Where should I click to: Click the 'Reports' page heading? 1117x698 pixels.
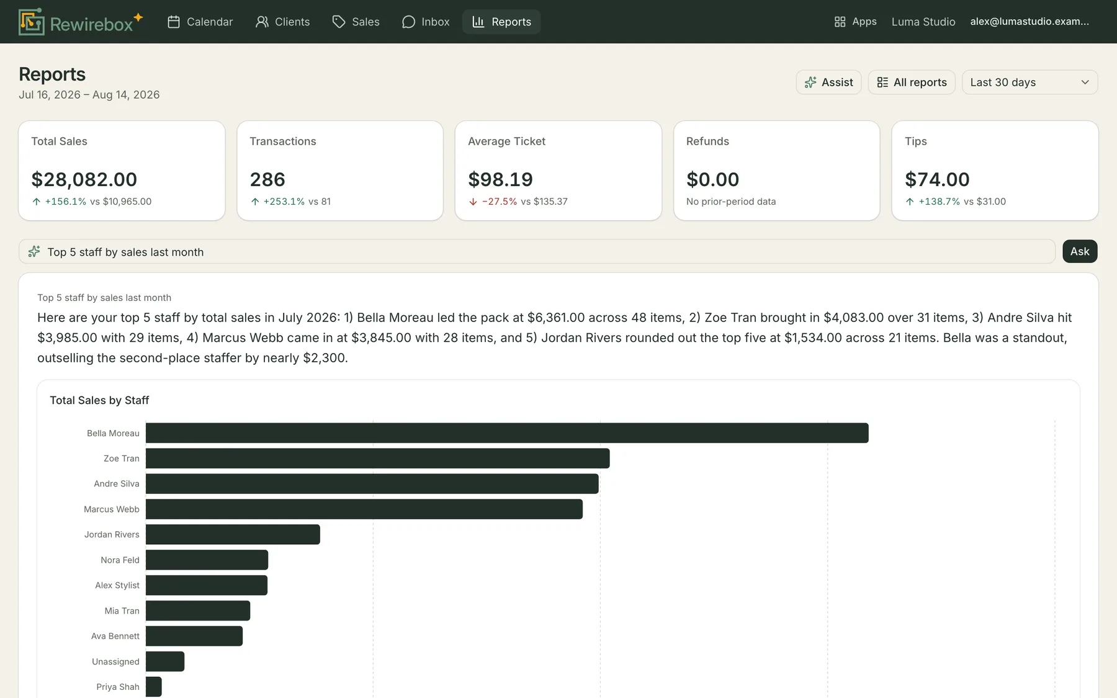(x=52, y=74)
